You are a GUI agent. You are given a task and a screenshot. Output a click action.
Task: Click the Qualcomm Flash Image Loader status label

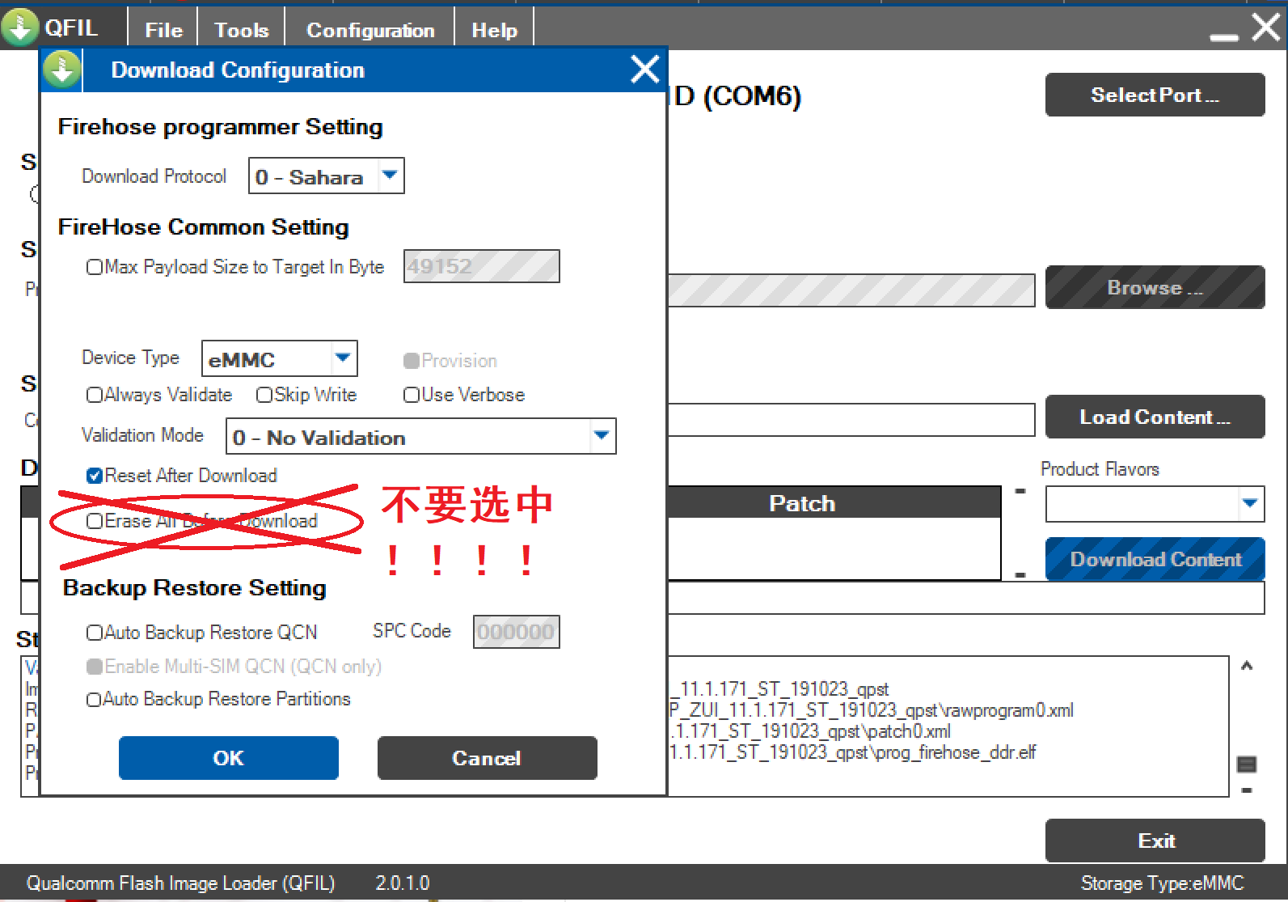point(180,883)
